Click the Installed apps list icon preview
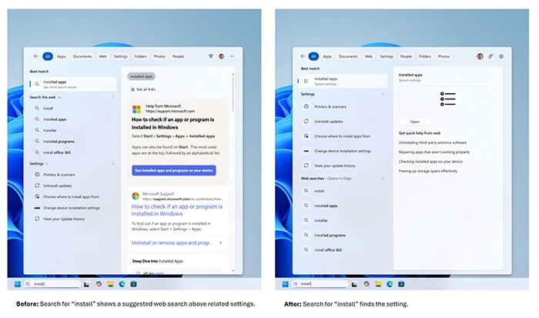The height and width of the screenshot is (318, 539). (447, 99)
